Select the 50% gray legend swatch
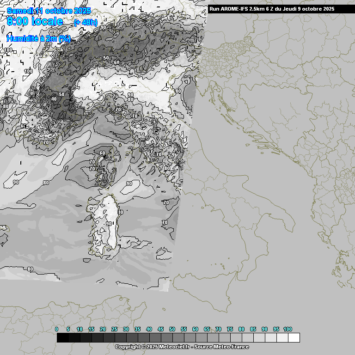The height and width of the screenshot is (355, 355). point(178,338)
